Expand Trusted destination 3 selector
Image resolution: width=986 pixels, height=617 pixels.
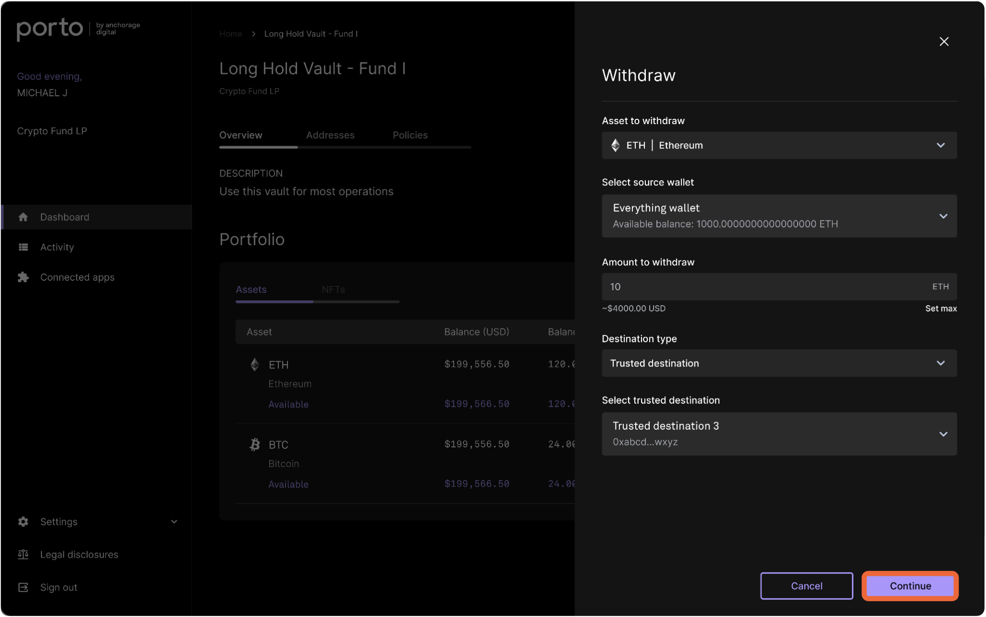pyautogui.click(x=779, y=434)
